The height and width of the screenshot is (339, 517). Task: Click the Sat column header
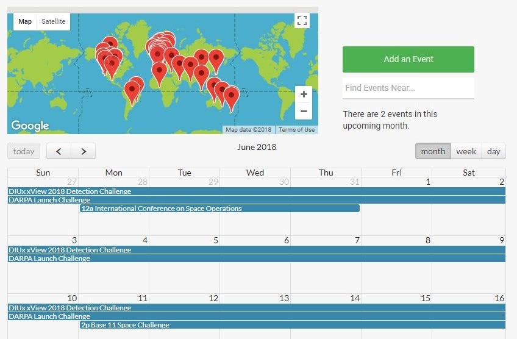pos(468,173)
